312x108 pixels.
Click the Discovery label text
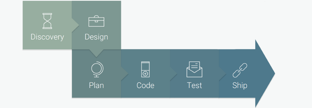coord(47,37)
